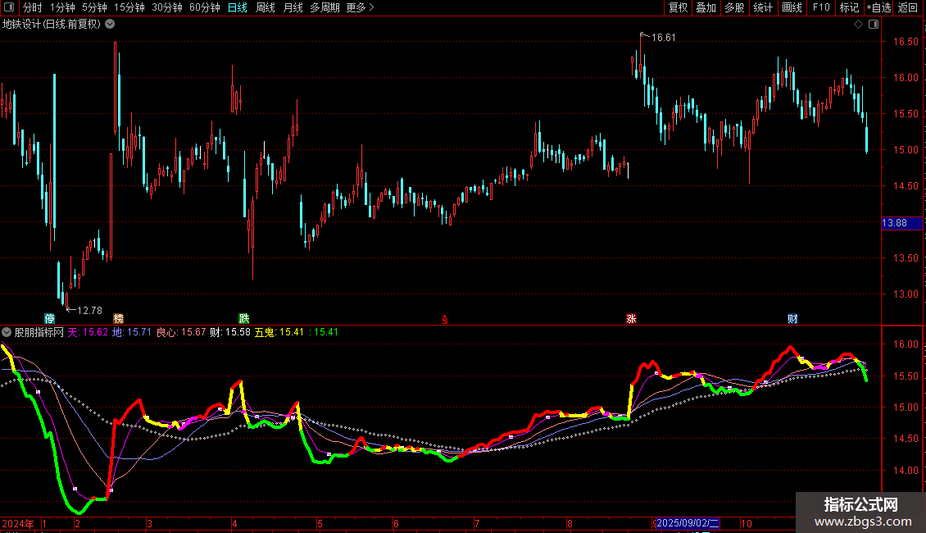Click the month 10 timeline label
This screenshot has height=533, width=926.
click(747, 523)
